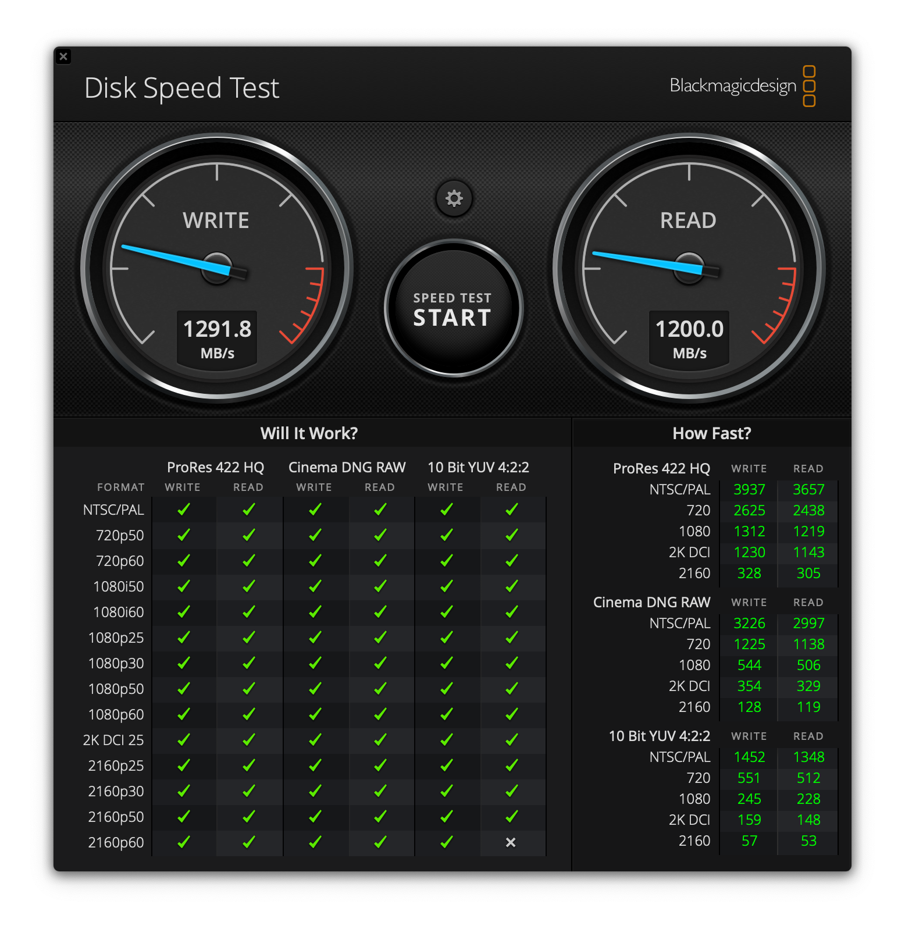The image size is (905, 933).
Task: Click Cinema DNG 720 read value 1138
Action: (808, 644)
